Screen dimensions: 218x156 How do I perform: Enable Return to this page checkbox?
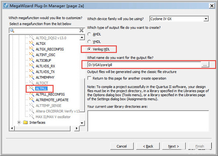(89, 78)
